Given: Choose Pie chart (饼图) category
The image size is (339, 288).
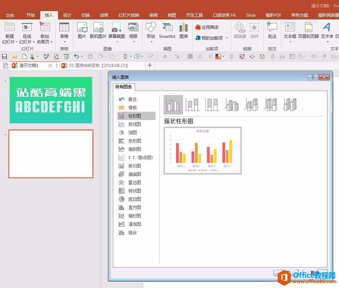Looking at the screenshot, I should coord(136,133).
